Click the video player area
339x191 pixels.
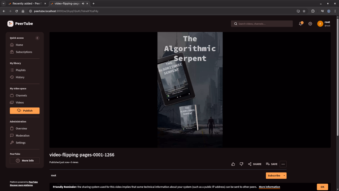(x=190, y=90)
